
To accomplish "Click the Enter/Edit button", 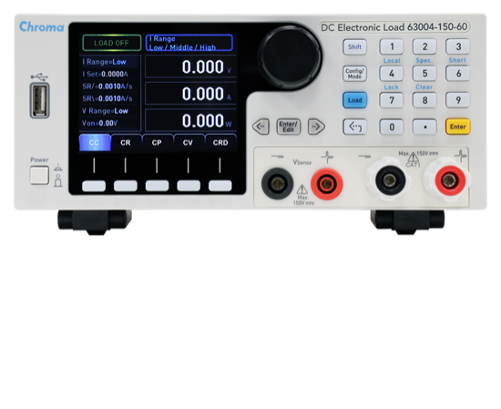I will [288, 127].
